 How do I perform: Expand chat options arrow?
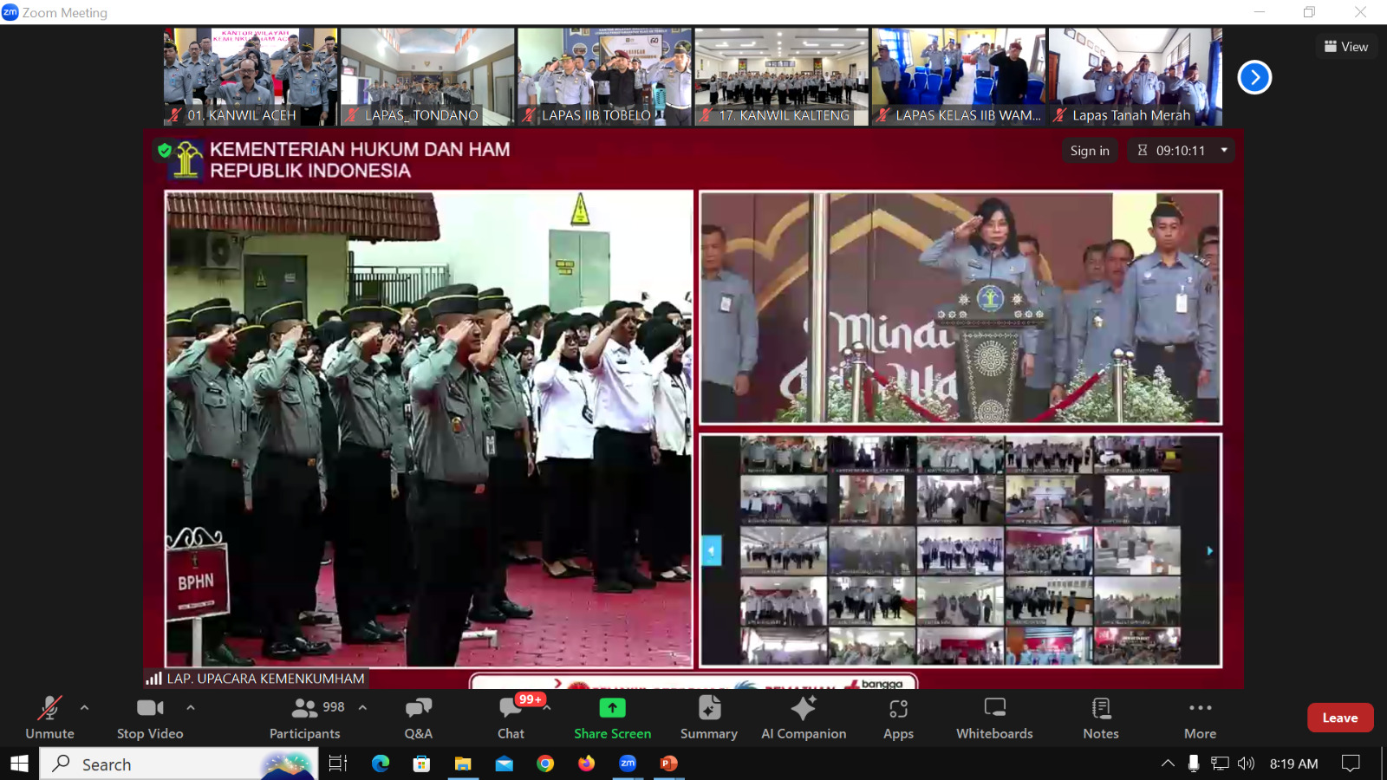[548, 708]
